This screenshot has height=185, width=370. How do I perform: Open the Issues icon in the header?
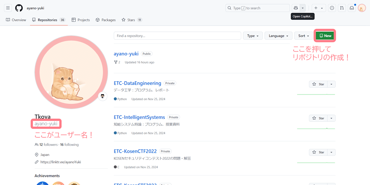click(x=332, y=8)
